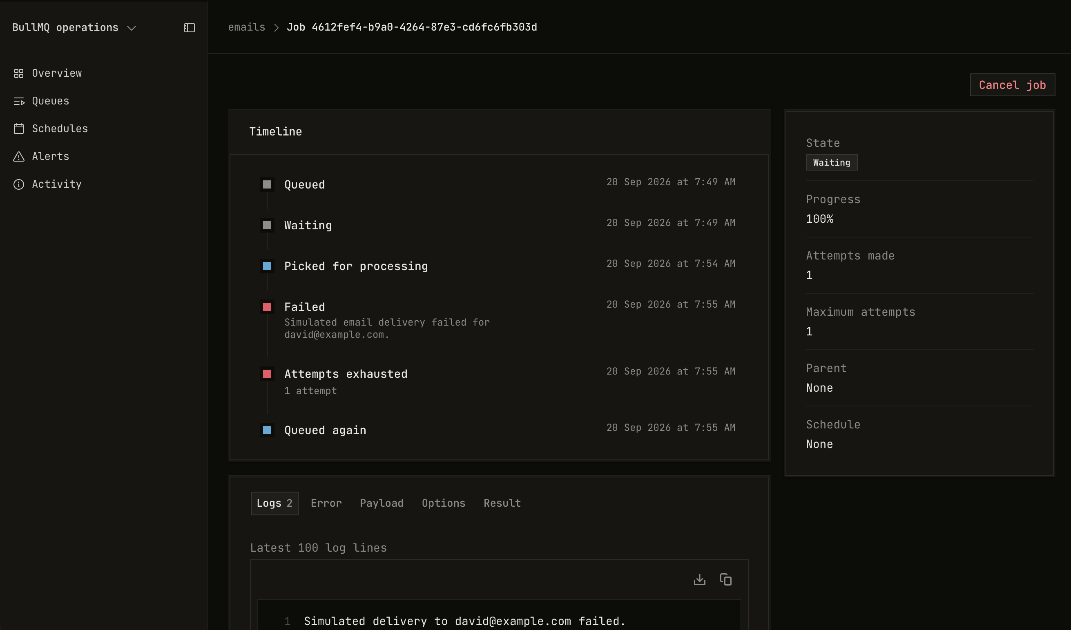1071x630 pixels.
Task: Click the 1 attempt subtext
Action: 310,391
